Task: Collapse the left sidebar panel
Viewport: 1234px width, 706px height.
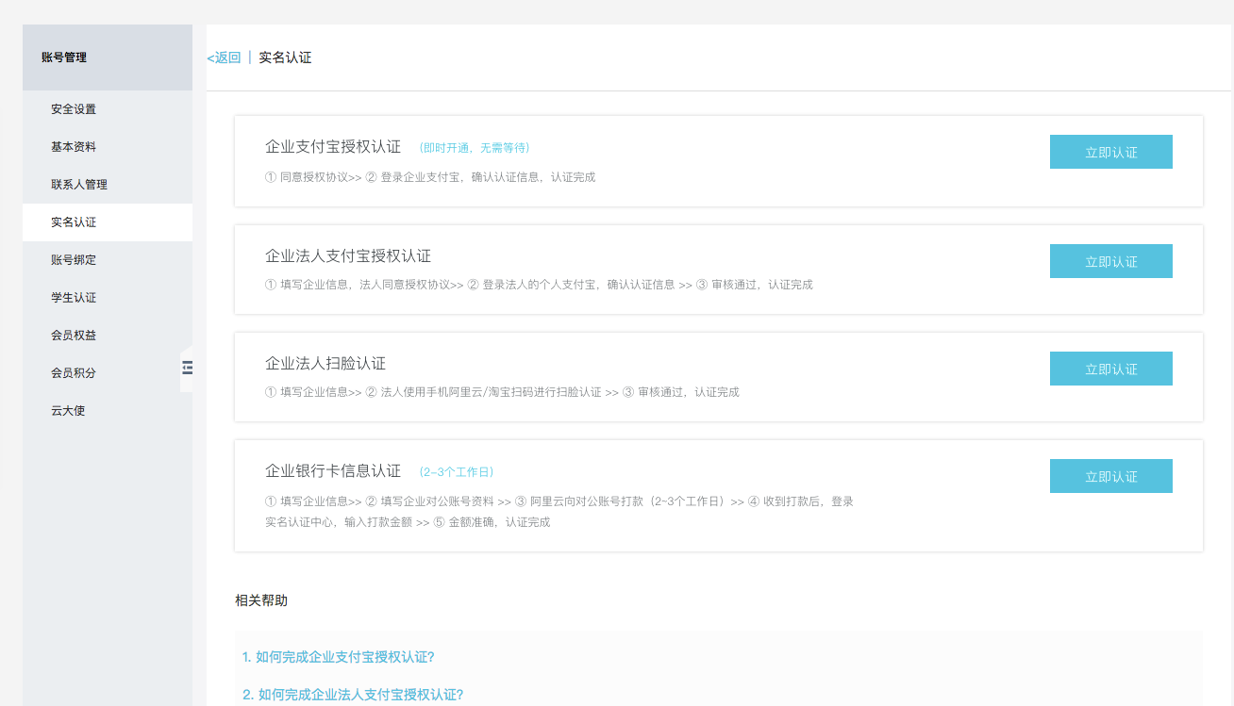Action: click(187, 369)
